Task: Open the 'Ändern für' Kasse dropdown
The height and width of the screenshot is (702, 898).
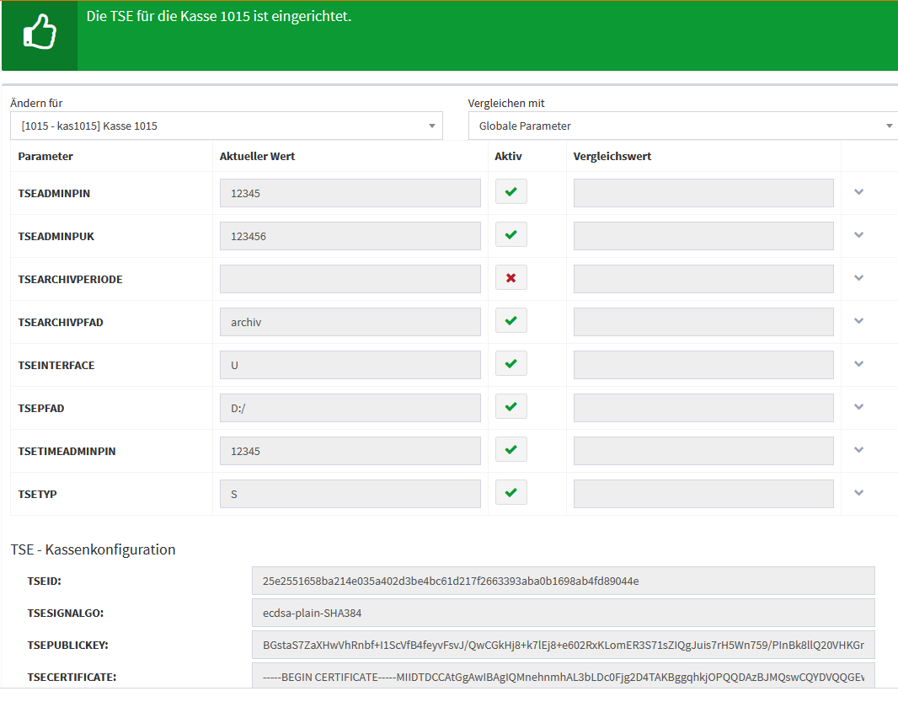Action: (x=226, y=126)
